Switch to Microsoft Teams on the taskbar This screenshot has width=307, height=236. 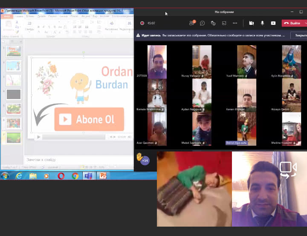point(89,176)
